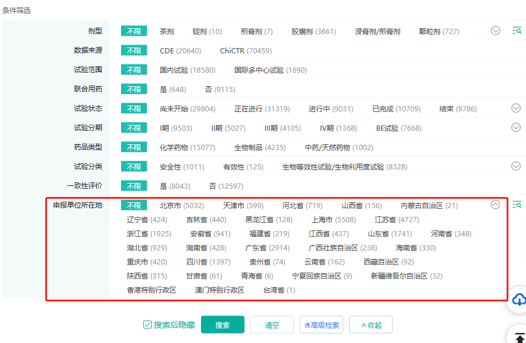Select 不限 for 数据来源
The width and height of the screenshot is (526, 343).
(134, 50)
